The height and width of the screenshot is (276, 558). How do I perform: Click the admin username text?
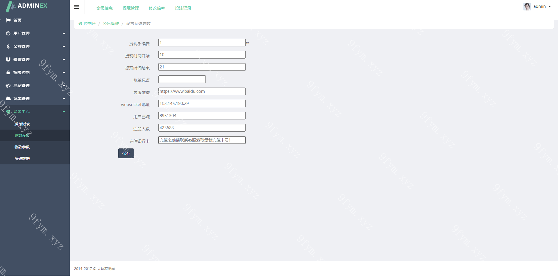[x=539, y=6]
